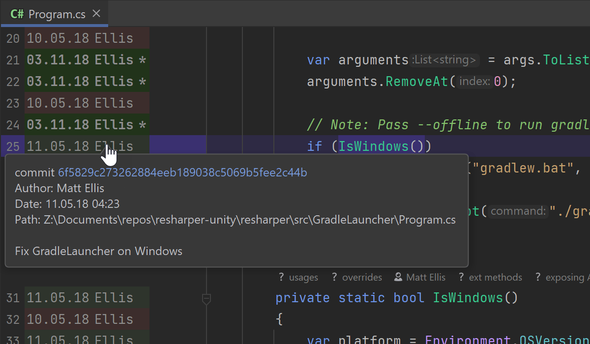
Task: Collapse the IsWindows method fold marker
Action: (206, 298)
